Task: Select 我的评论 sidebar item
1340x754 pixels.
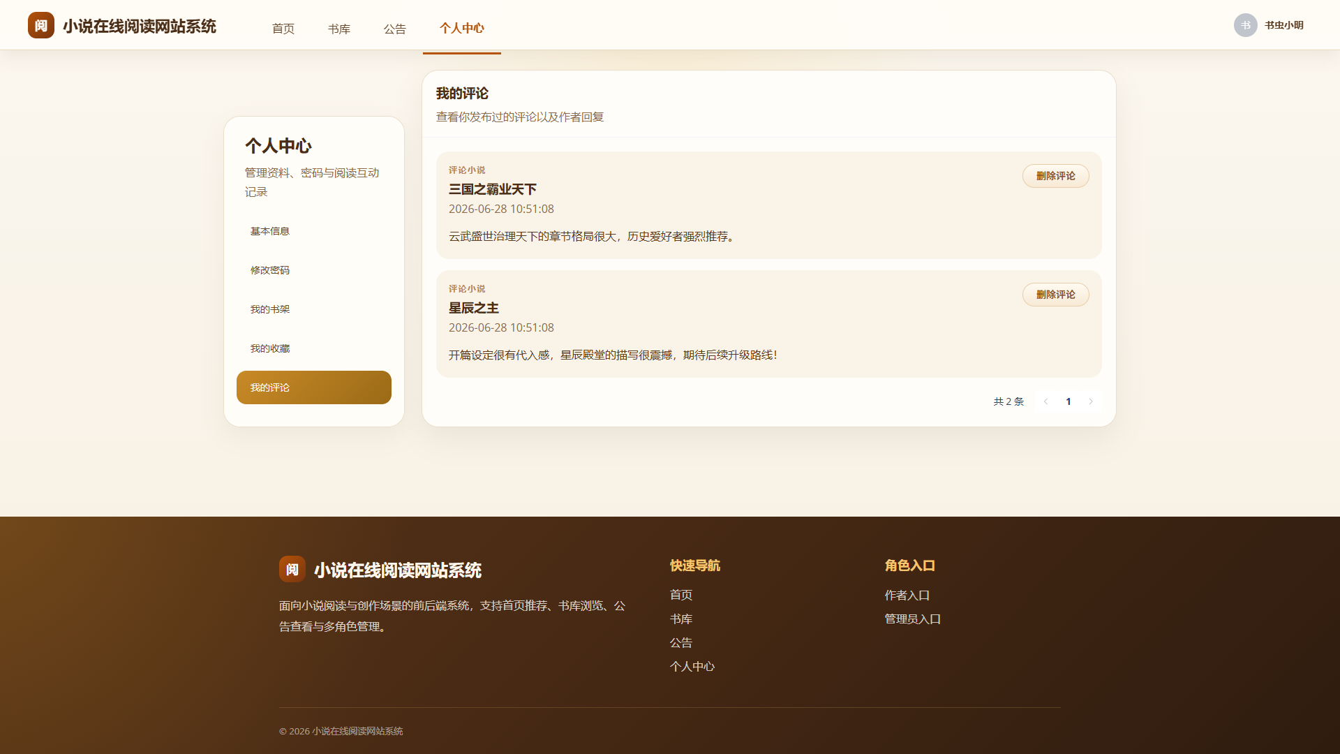Action: [314, 387]
